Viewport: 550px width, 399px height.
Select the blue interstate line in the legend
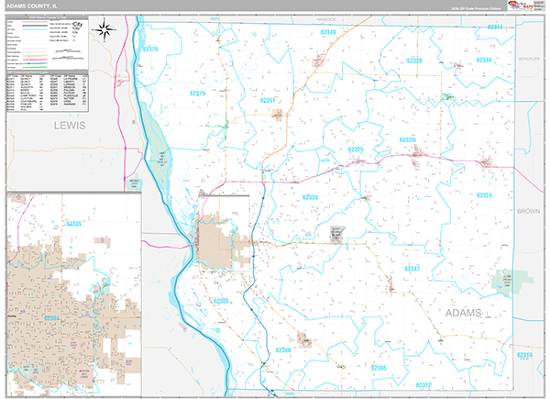point(35,63)
